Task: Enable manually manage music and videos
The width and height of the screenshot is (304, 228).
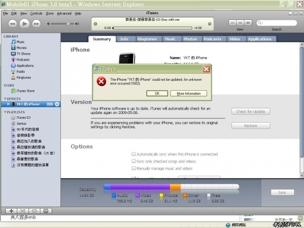Action: pyautogui.click(x=133, y=168)
